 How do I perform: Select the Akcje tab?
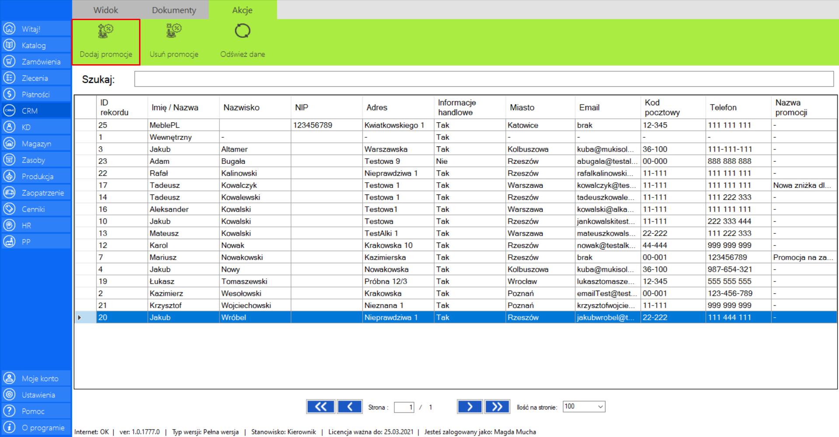(x=243, y=10)
